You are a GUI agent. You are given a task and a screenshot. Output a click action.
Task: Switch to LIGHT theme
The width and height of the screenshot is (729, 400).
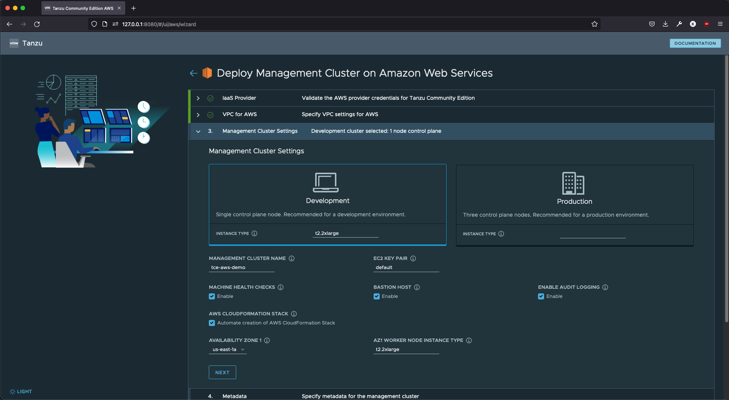click(x=21, y=392)
